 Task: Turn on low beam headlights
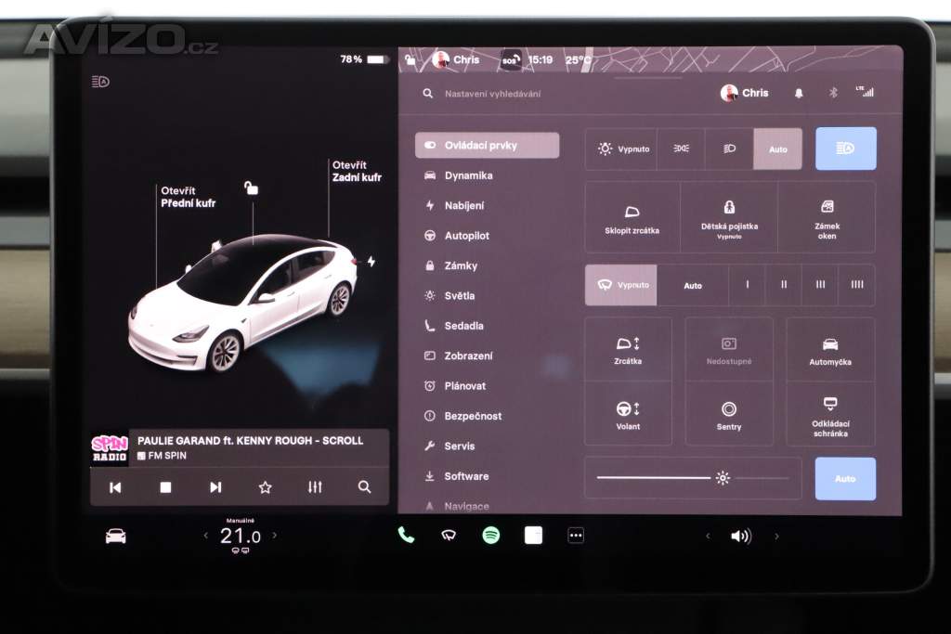730,149
